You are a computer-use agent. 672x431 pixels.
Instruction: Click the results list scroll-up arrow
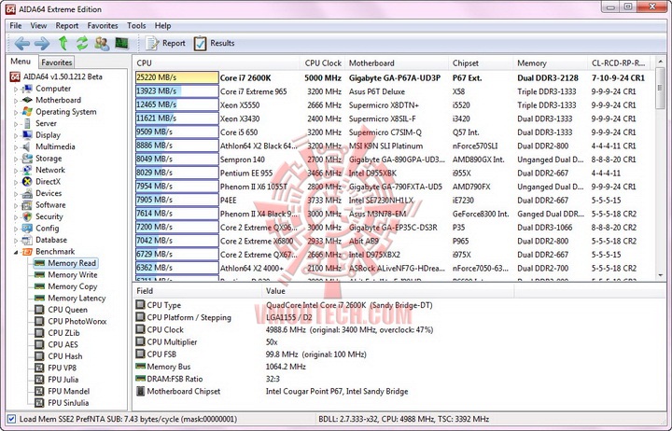tap(660, 63)
